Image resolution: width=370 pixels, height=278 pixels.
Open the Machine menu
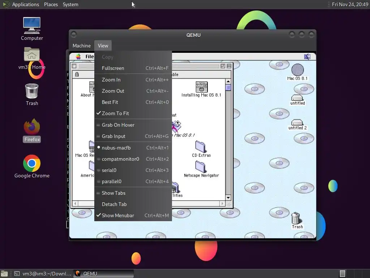(81, 46)
